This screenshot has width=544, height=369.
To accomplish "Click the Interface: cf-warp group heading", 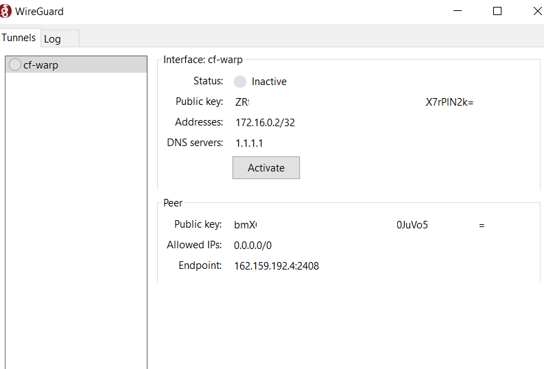I will point(203,60).
